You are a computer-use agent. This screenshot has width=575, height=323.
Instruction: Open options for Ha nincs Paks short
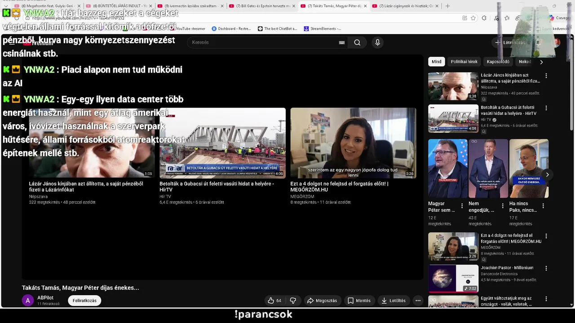543,206
